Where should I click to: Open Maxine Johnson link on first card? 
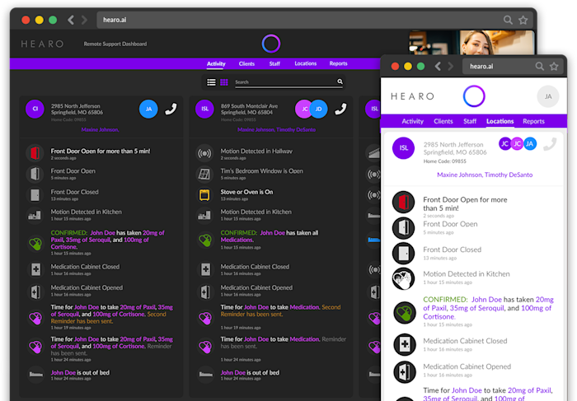tap(100, 130)
